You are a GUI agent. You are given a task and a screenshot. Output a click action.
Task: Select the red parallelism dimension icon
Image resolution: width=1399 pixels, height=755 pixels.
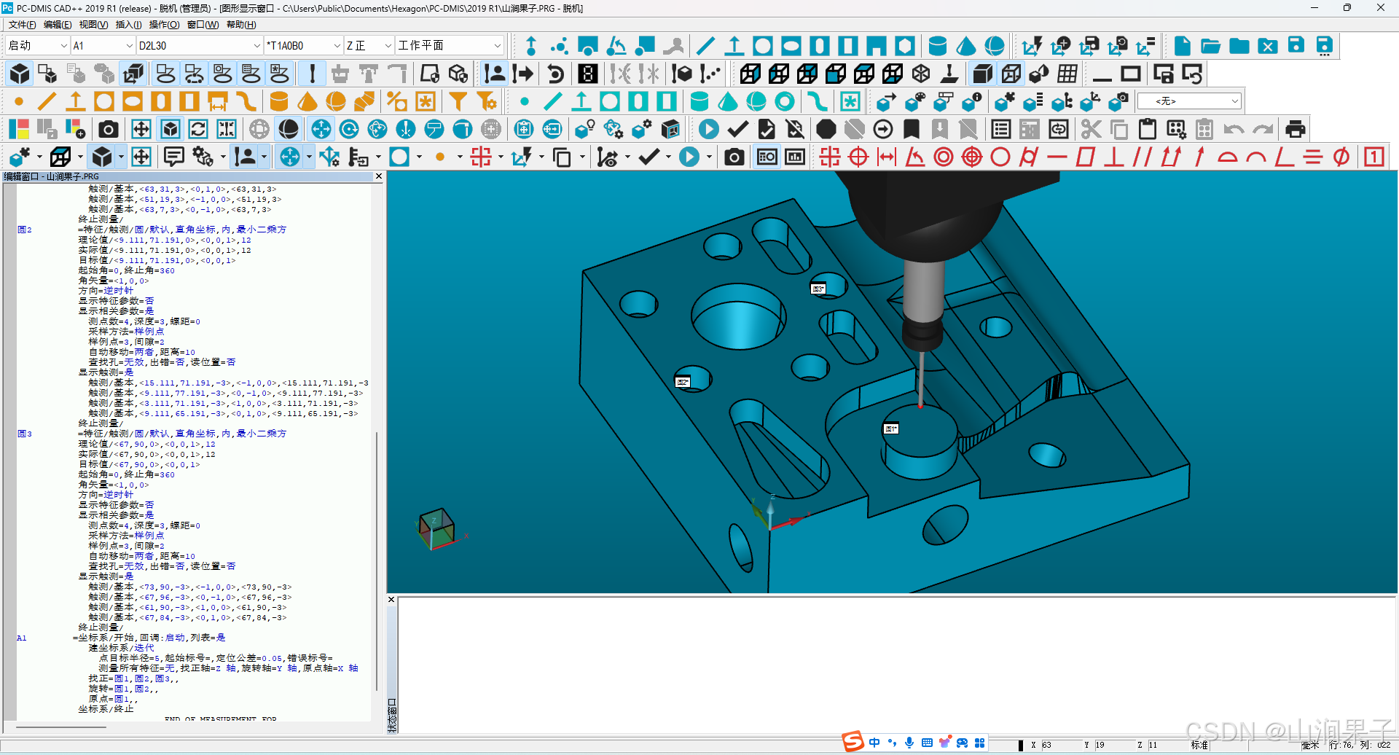click(1142, 157)
